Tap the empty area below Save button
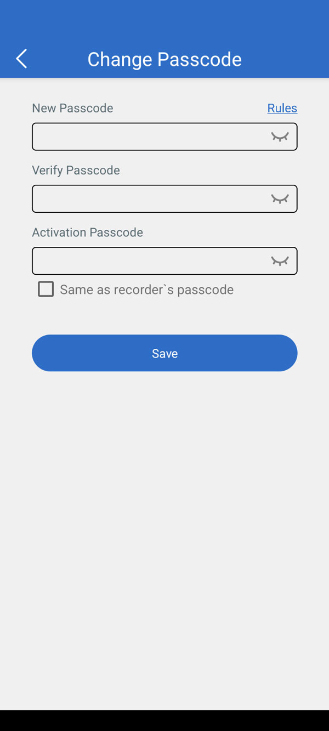 point(164,521)
